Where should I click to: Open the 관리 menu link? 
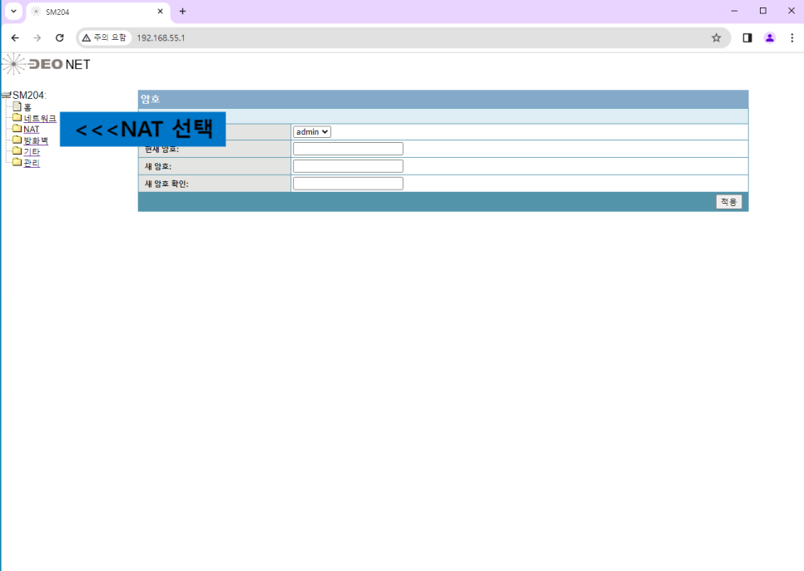pos(32,164)
